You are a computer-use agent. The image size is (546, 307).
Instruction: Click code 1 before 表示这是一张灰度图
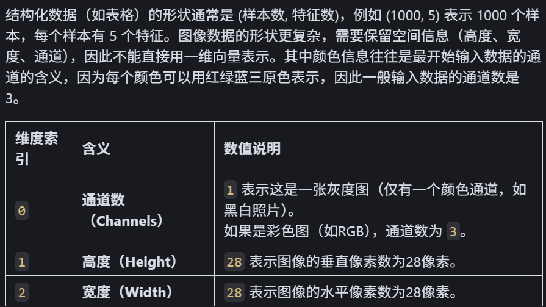(x=230, y=190)
